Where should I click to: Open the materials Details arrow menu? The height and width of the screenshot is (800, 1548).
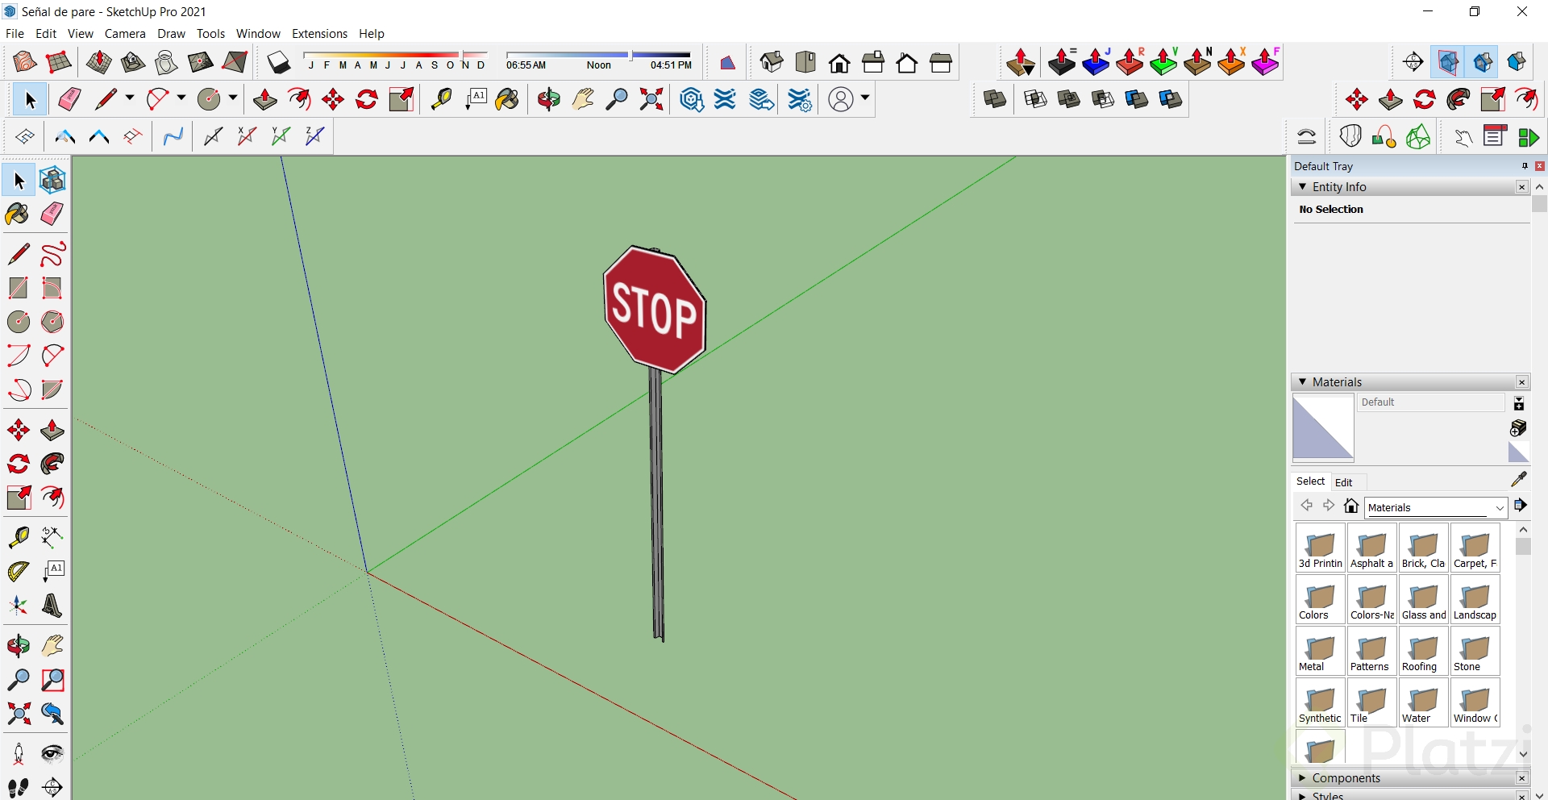tap(1520, 506)
